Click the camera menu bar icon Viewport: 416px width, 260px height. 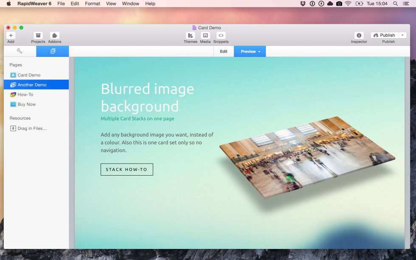pyautogui.click(x=339, y=3)
